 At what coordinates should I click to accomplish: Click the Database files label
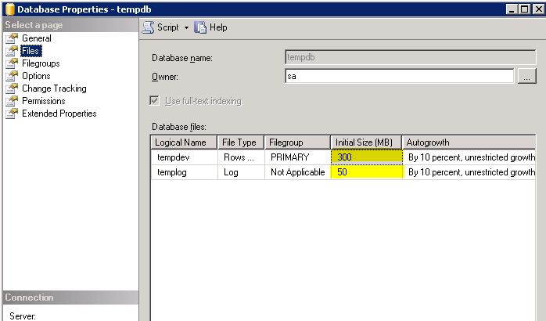(x=179, y=127)
